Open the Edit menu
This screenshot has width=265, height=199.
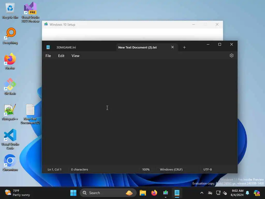tap(61, 56)
